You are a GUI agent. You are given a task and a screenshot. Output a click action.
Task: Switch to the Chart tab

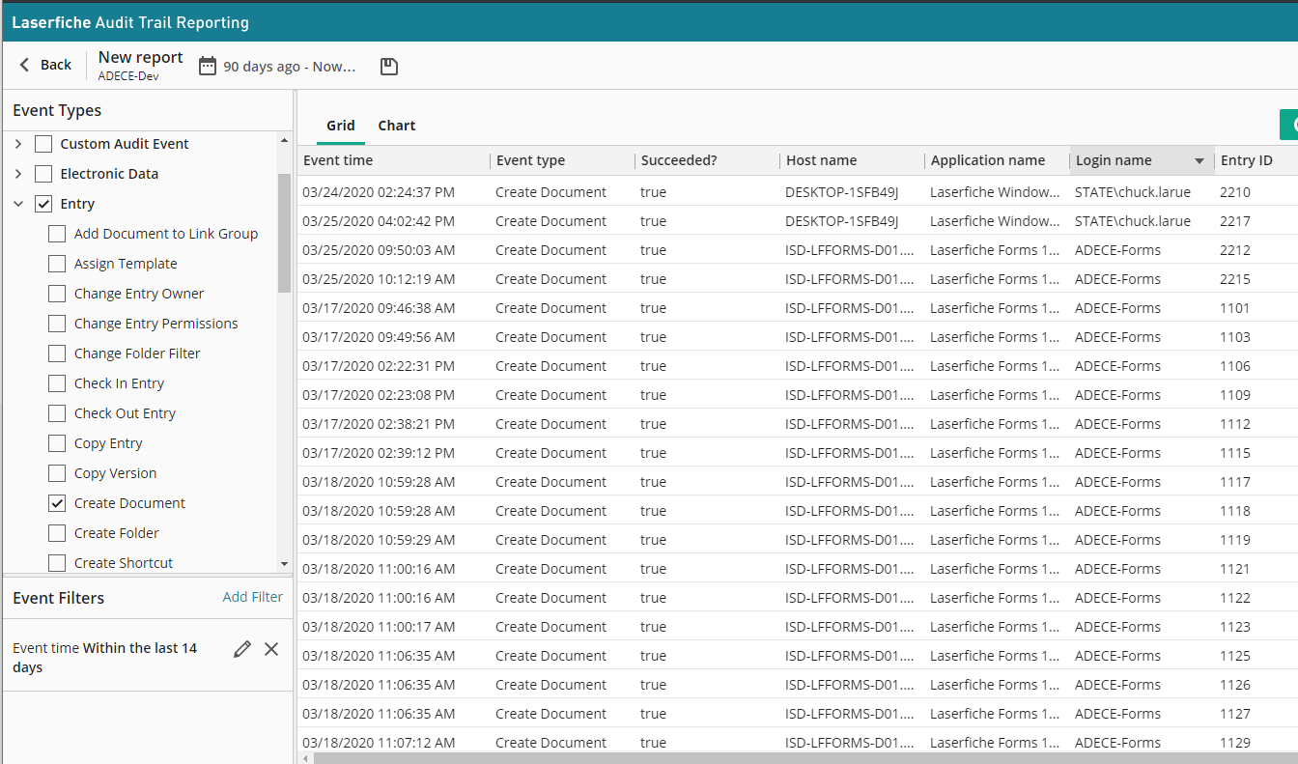click(x=396, y=126)
